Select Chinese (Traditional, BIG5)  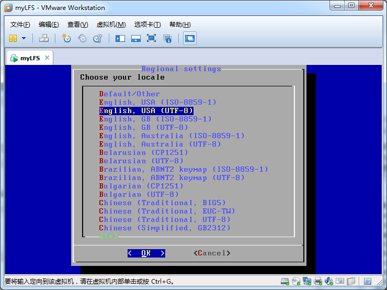click(163, 203)
